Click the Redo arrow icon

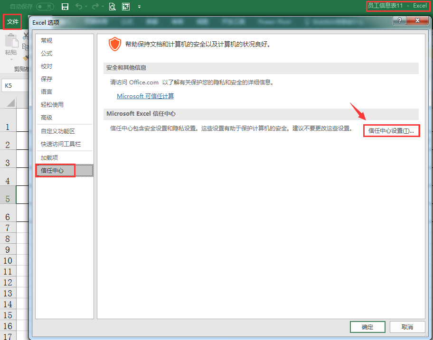pos(95,6)
